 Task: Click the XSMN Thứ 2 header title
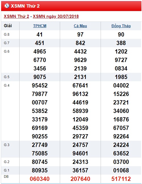[25, 6]
